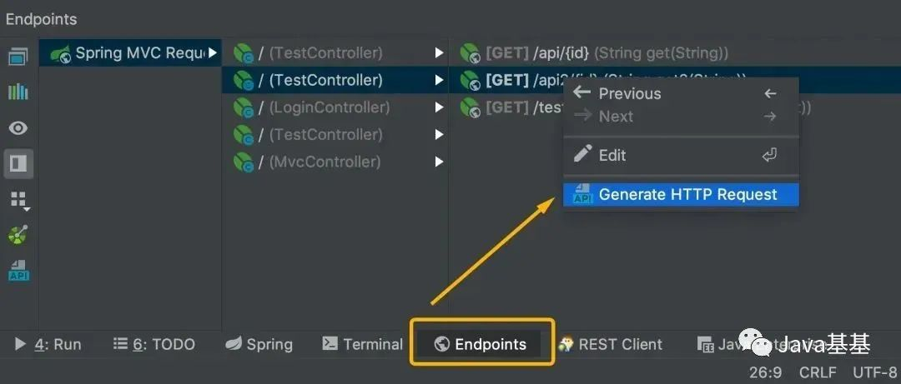Screen dimensions: 901x384
Task: Click the modules window icon in sidebar
Action: coord(18,57)
